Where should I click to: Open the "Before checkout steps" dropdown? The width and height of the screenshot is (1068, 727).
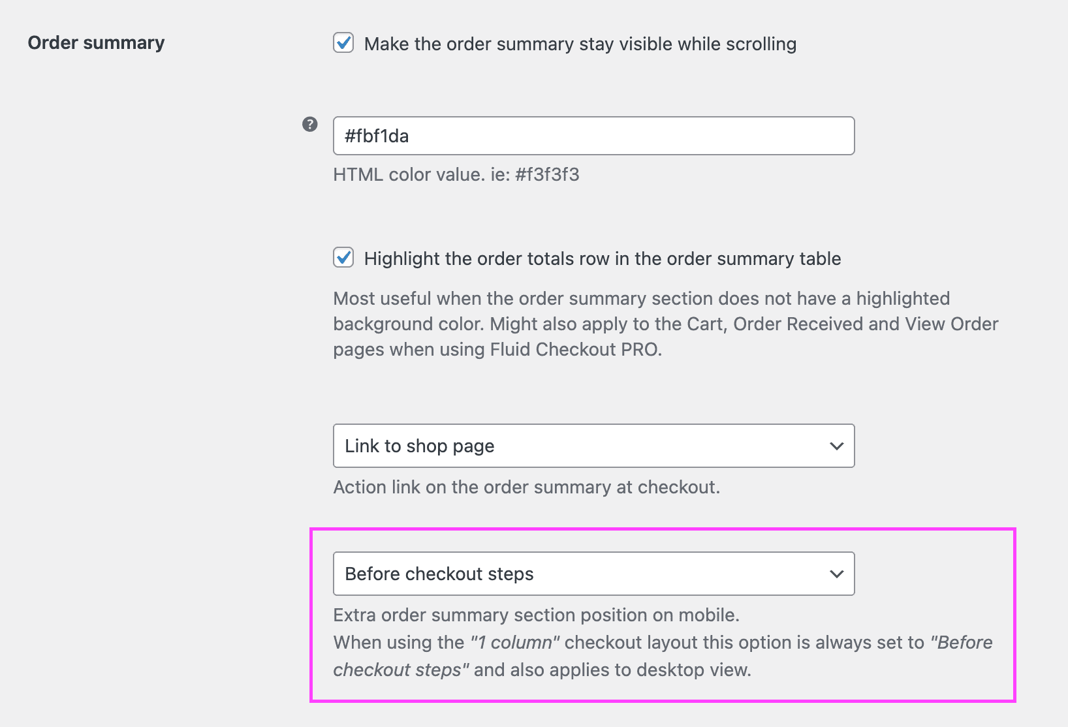click(x=593, y=574)
